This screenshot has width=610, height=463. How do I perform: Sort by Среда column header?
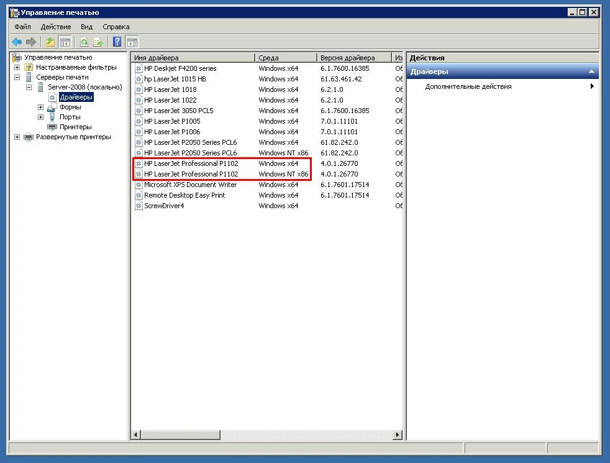tap(286, 58)
